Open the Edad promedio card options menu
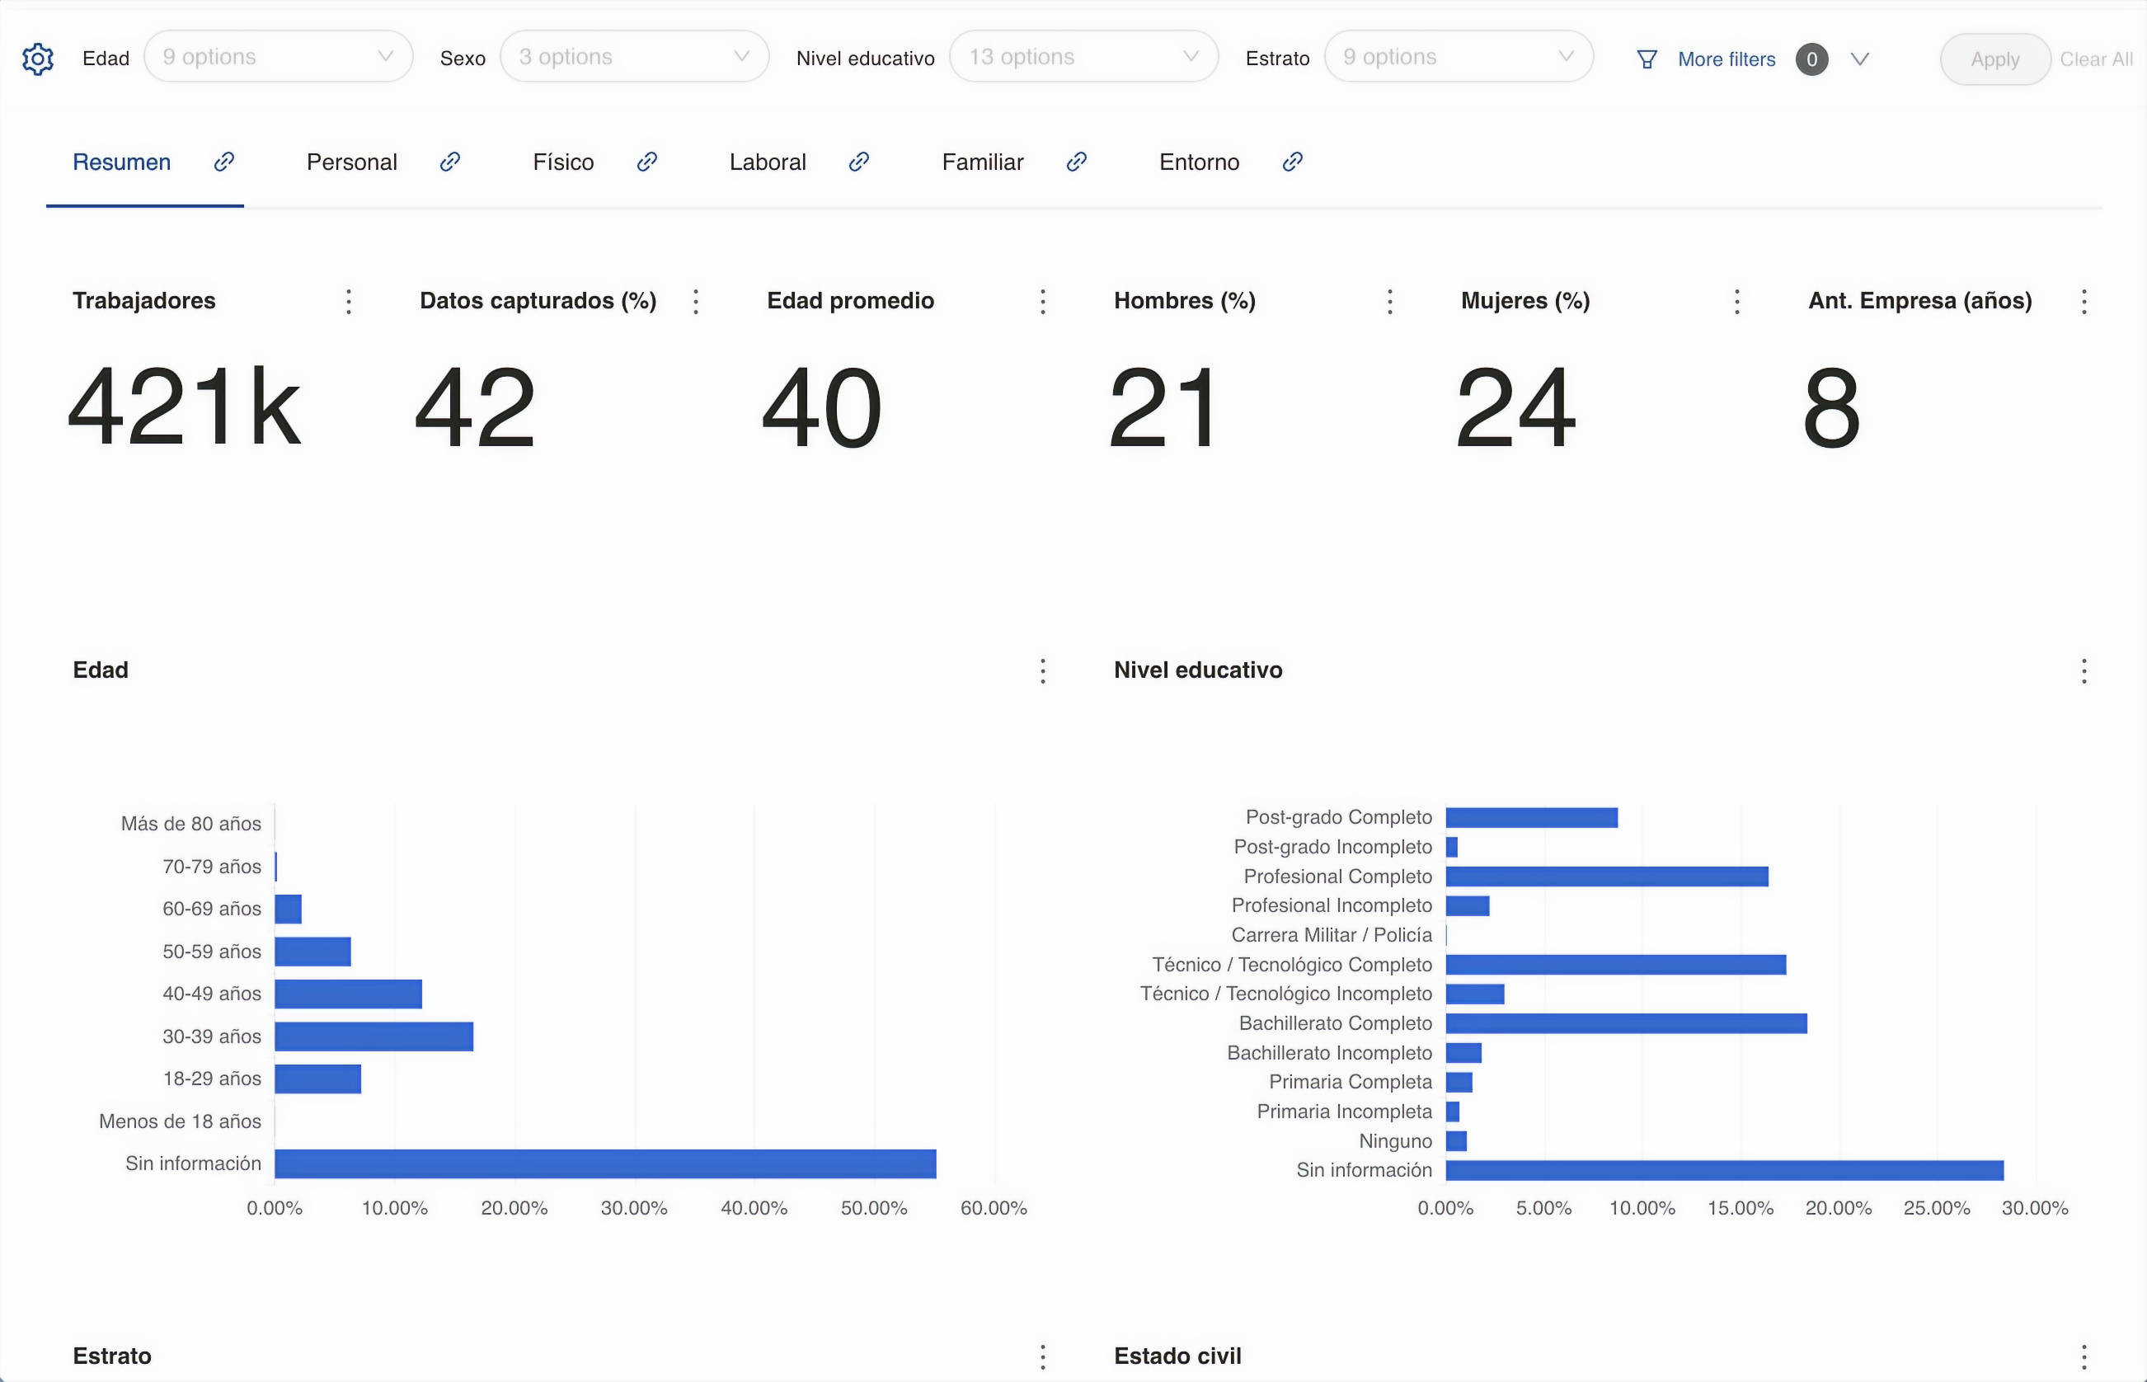The width and height of the screenshot is (2147, 1382). pos(1042,302)
